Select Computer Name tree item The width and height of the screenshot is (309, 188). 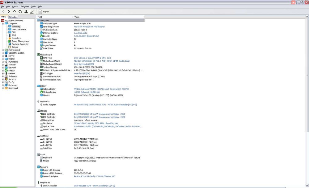(x=19, y=29)
